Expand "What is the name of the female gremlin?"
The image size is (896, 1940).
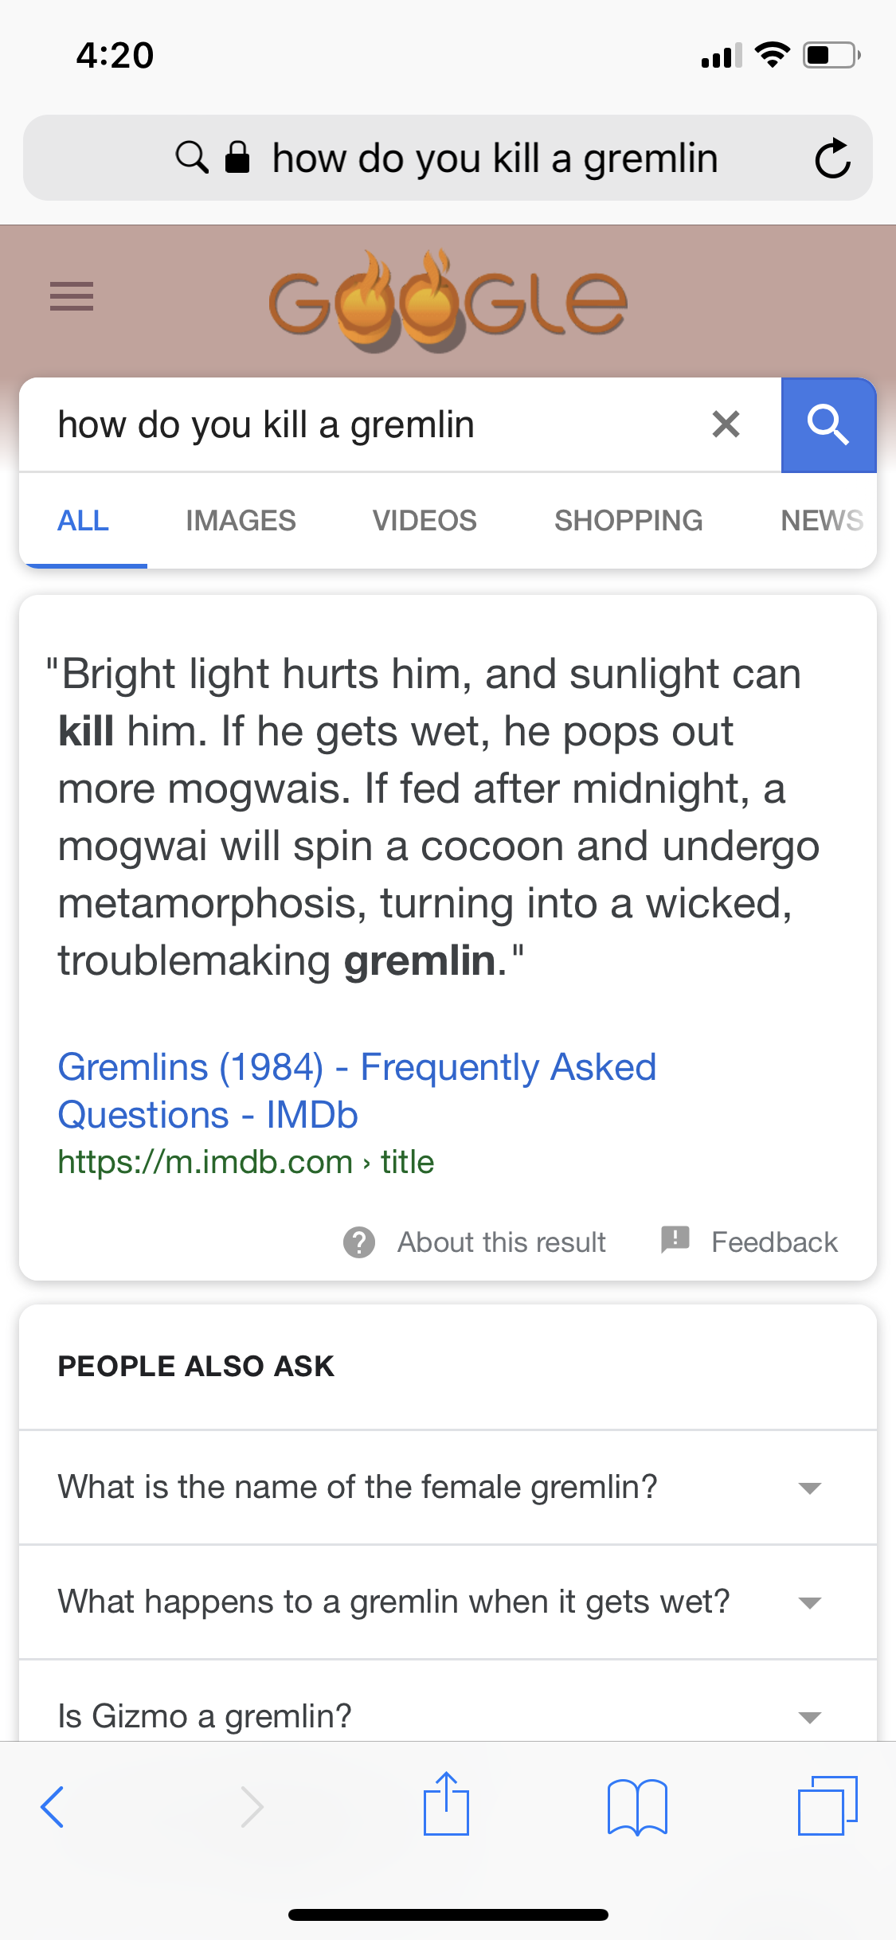pos(448,1487)
